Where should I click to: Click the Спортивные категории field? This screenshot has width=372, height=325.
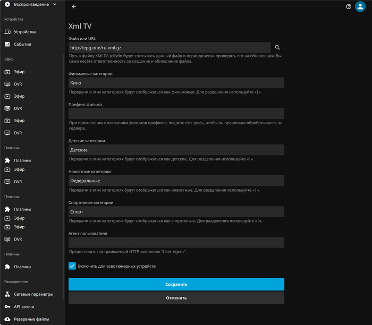pyautogui.click(x=176, y=212)
